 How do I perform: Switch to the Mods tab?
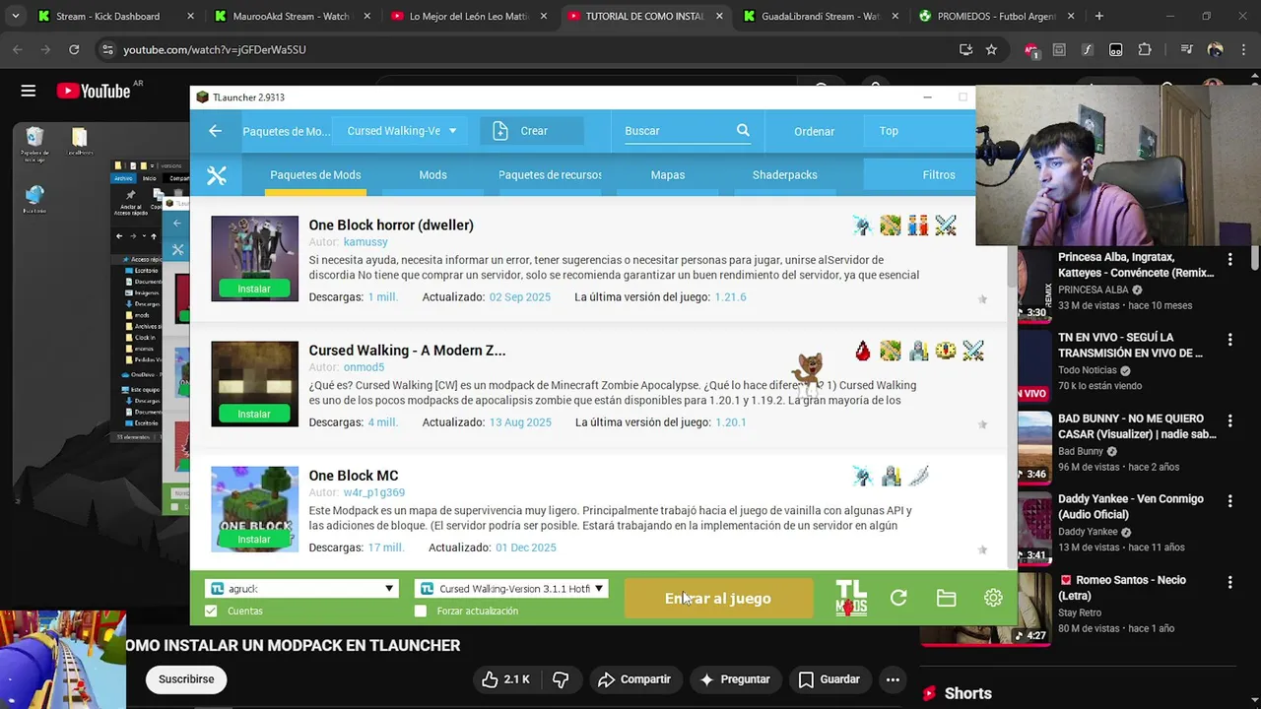point(432,175)
